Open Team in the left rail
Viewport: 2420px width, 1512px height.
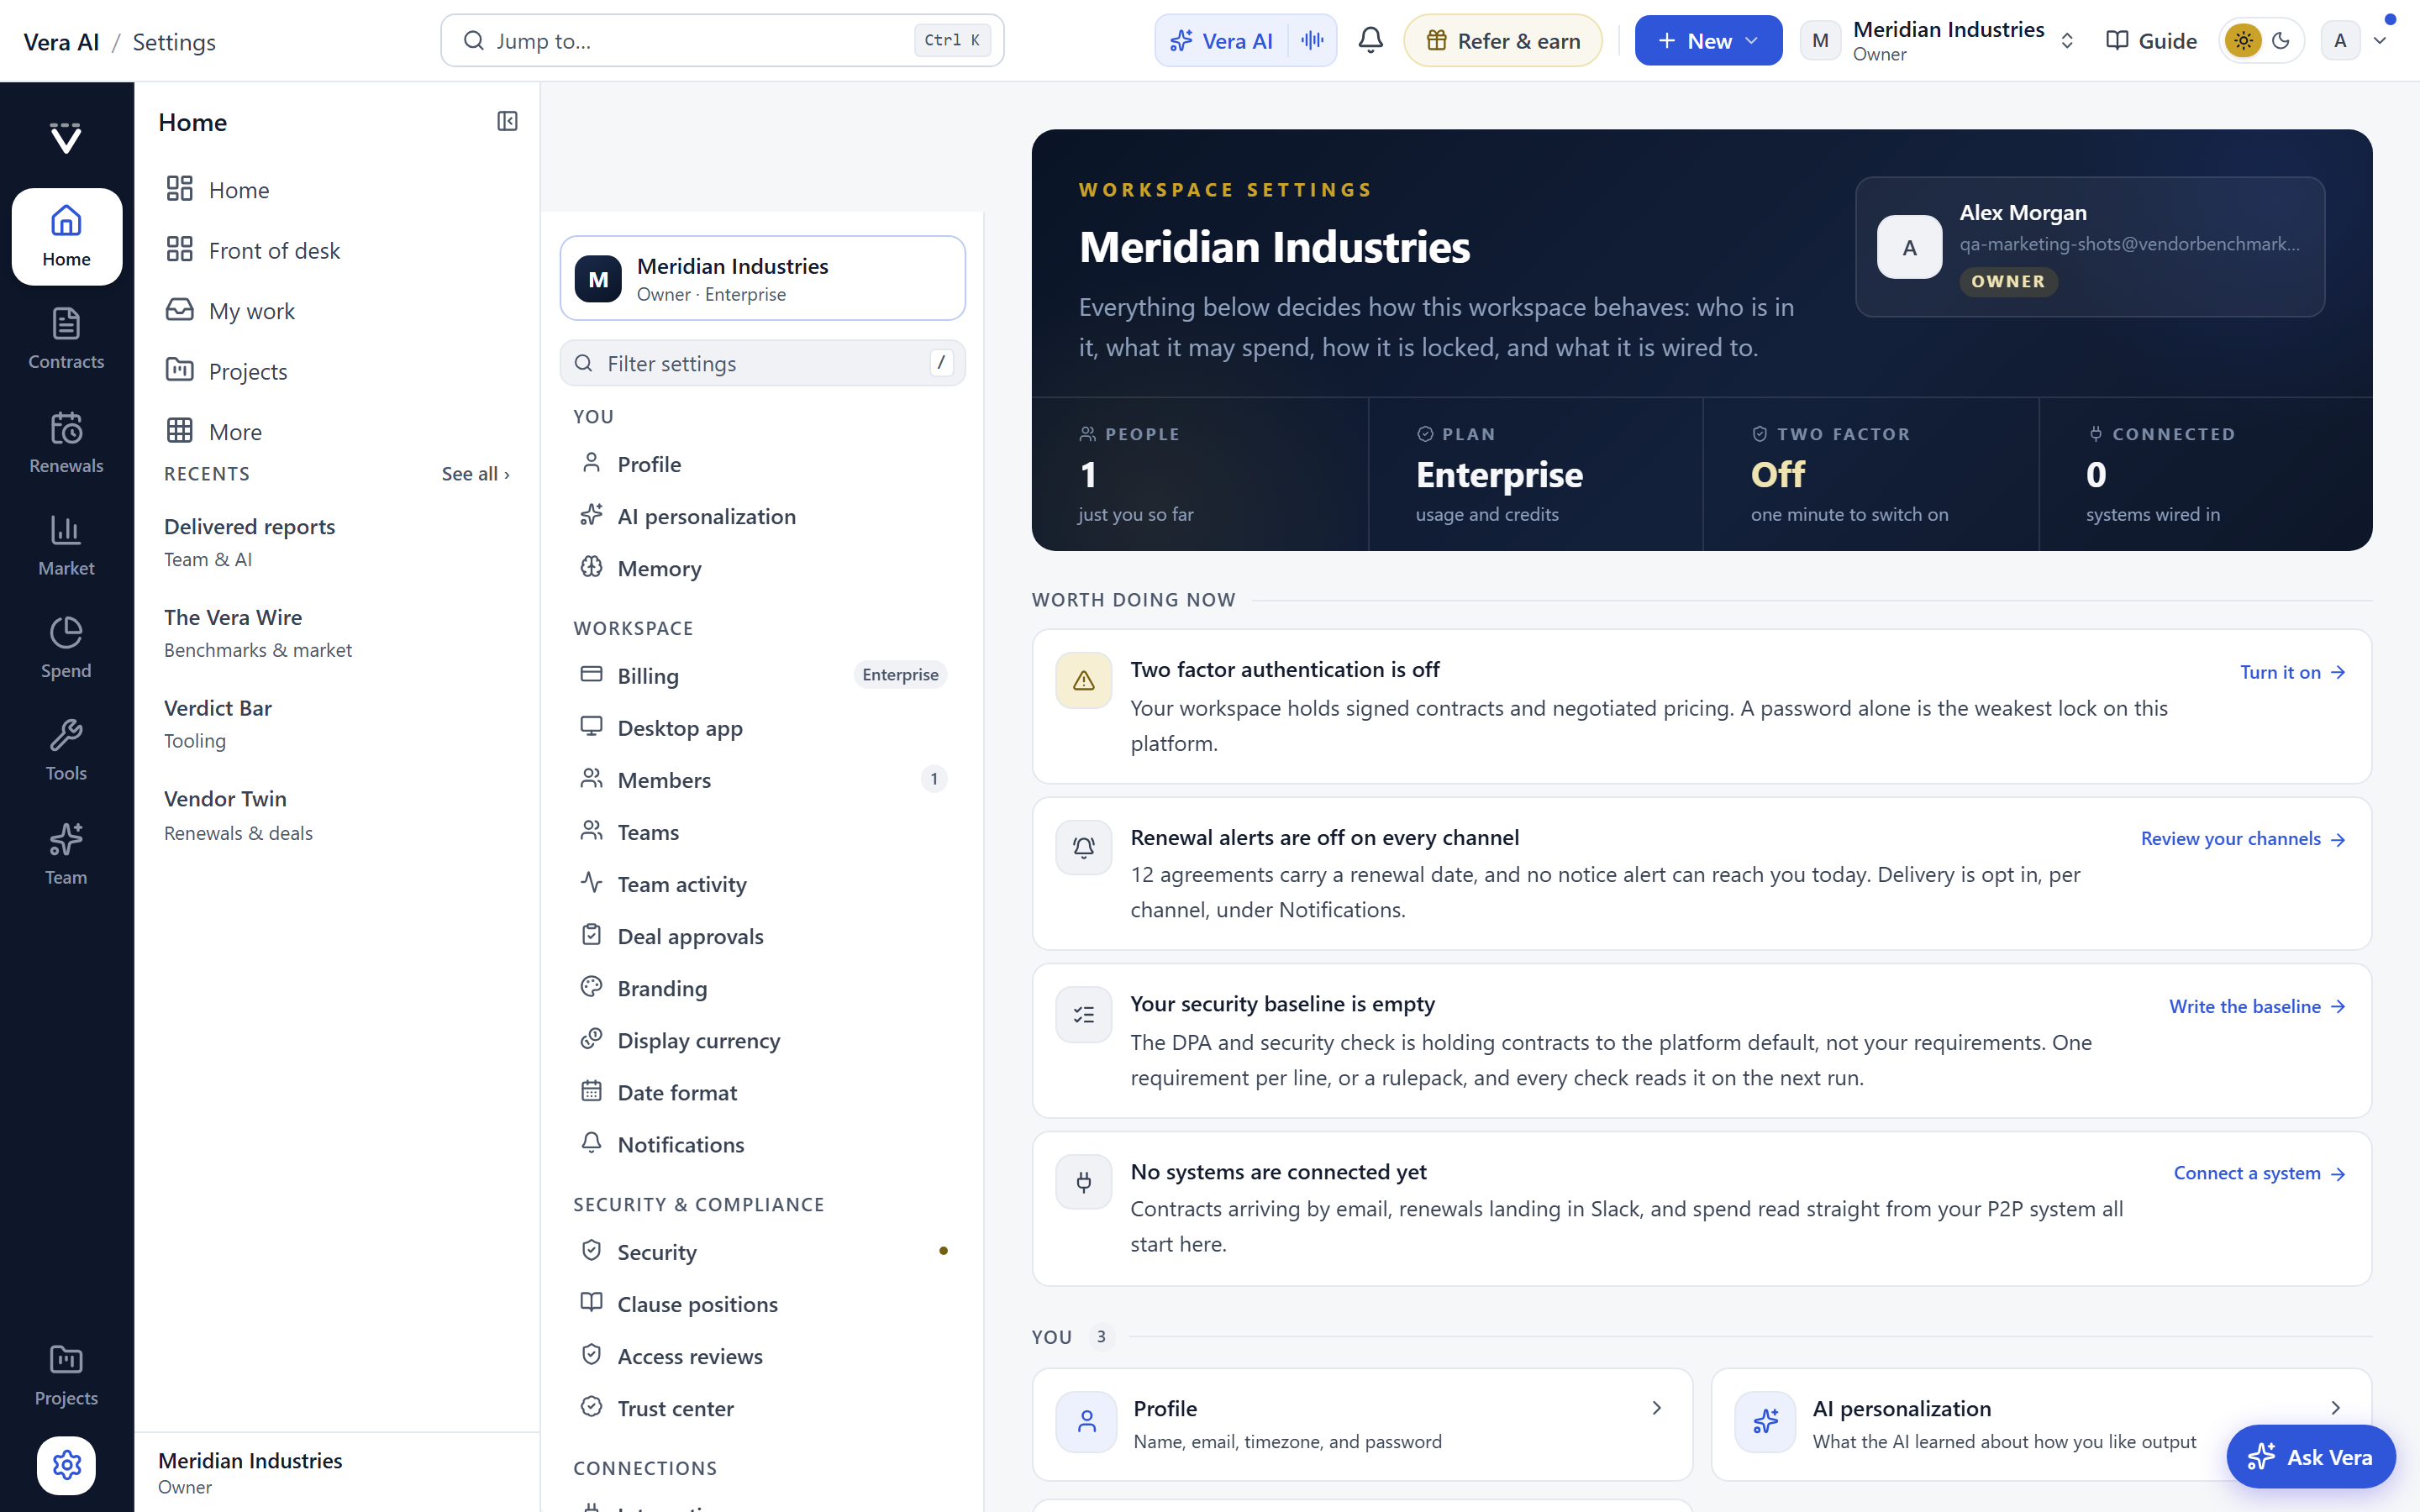point(66,855)
